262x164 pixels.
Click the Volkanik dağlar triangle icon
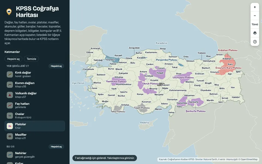click(x=10, y=95)
